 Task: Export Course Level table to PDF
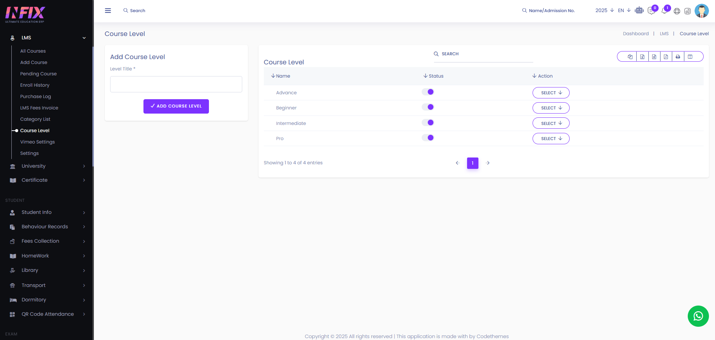(x=666, y=57)
